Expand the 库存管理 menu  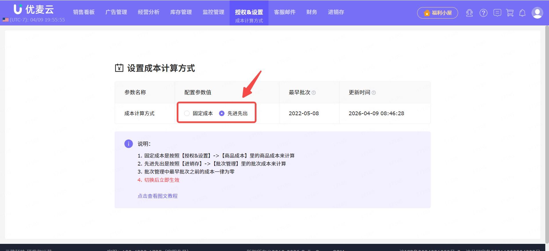[181, 12]
